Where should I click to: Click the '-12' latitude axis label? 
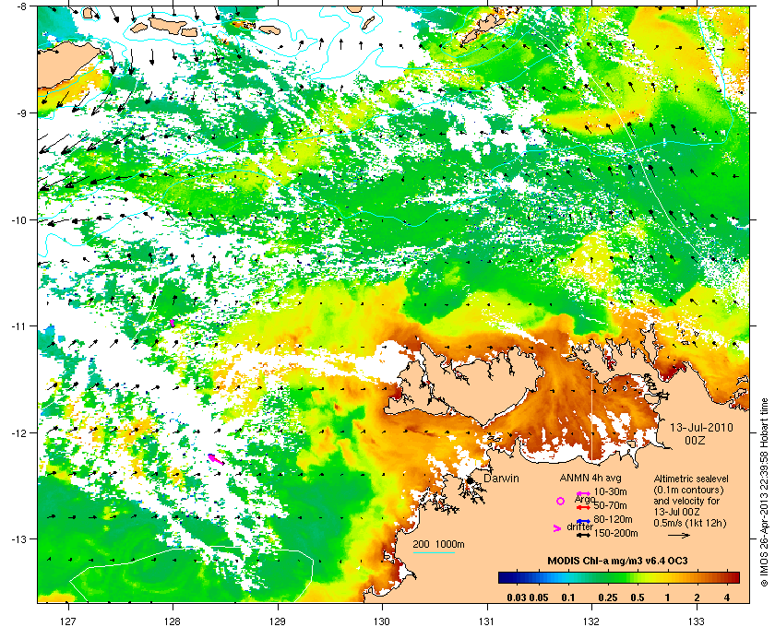(x=18, y=432)
